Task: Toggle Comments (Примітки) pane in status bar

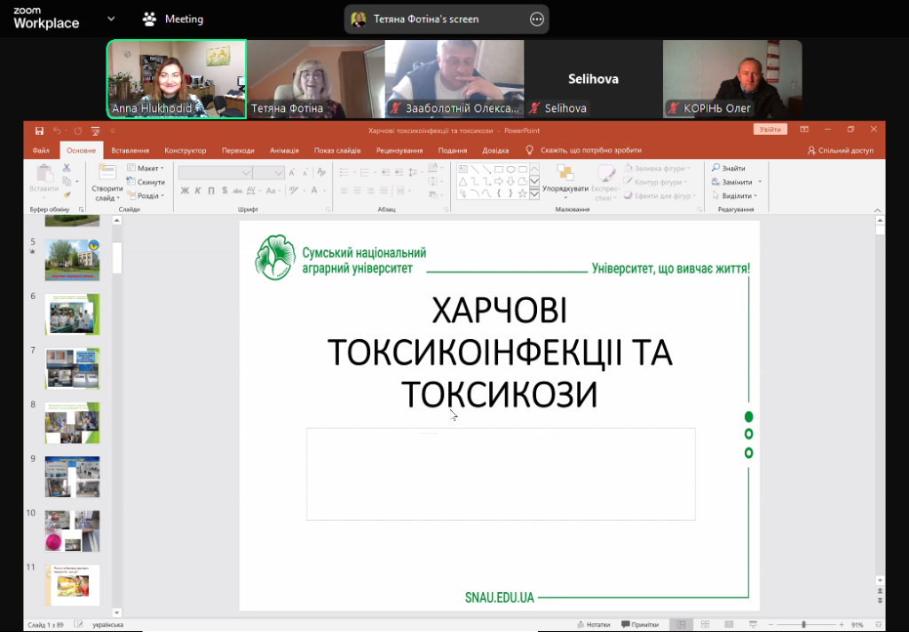Action: pyautogui.click(x=640, y=624)
